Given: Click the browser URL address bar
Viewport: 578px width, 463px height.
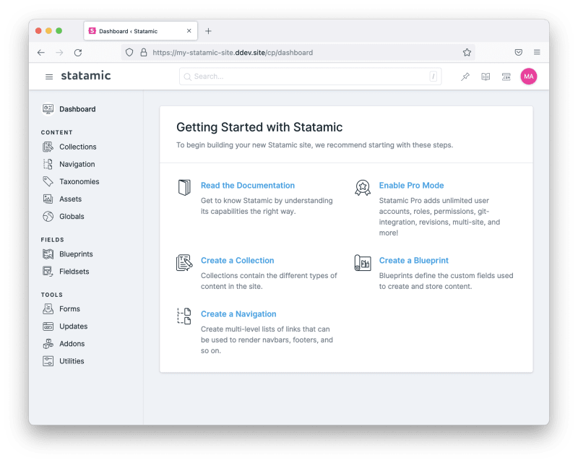Looking at the screenshot, I should pyautogui.click(x=298, y=52).
